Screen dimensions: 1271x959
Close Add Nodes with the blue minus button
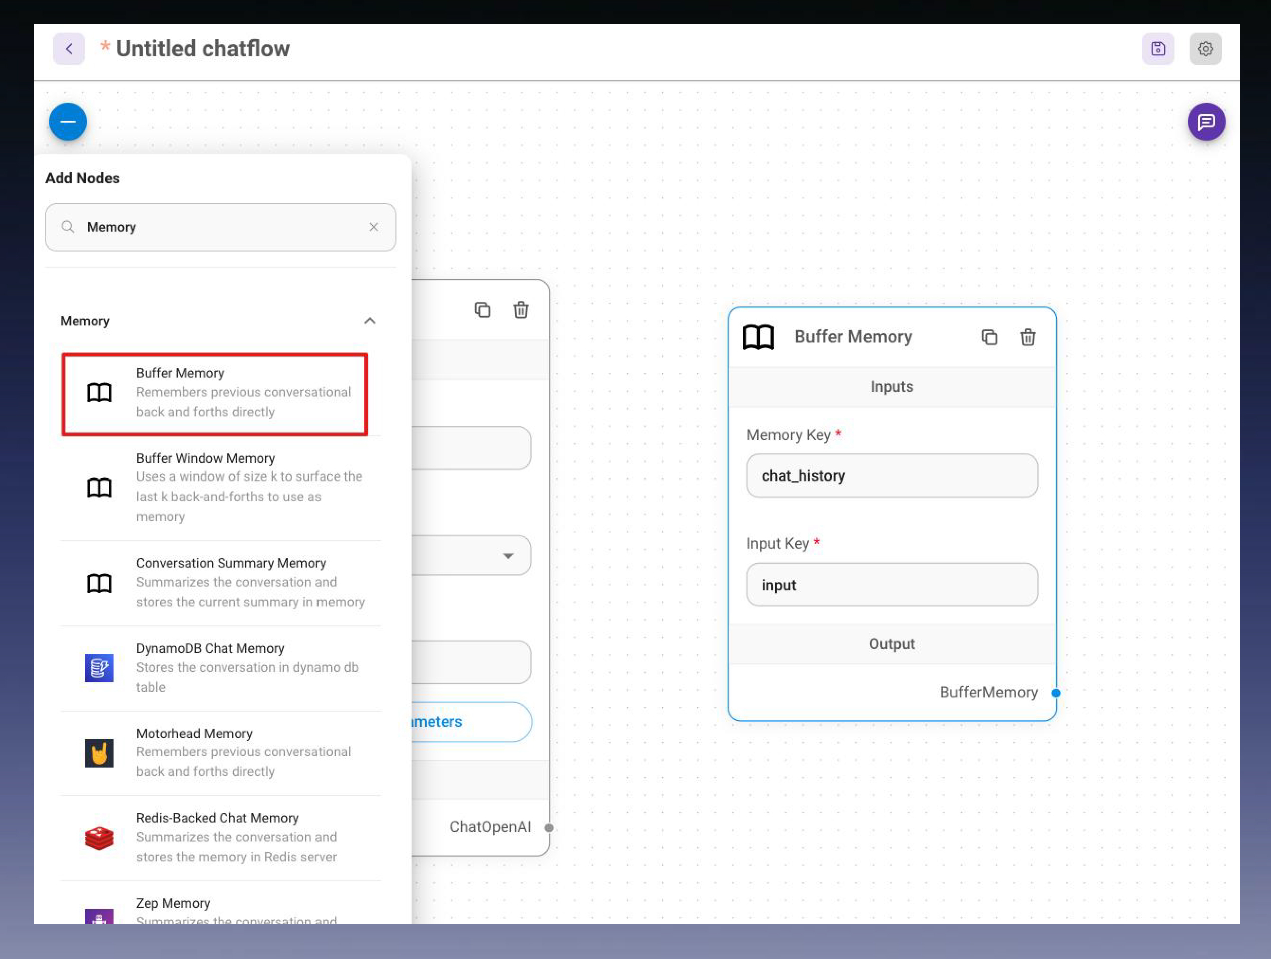click(x=68, y=122)
